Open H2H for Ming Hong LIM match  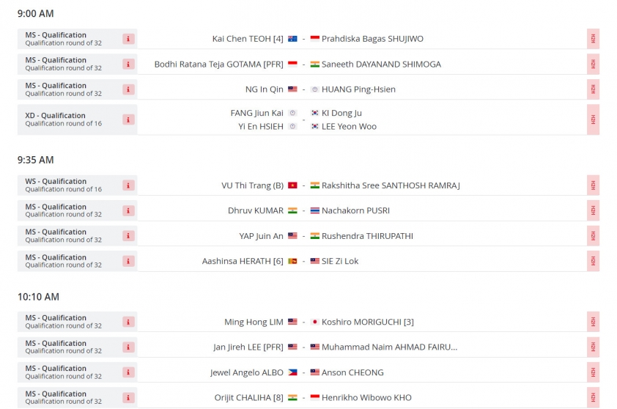click(593, 322)
